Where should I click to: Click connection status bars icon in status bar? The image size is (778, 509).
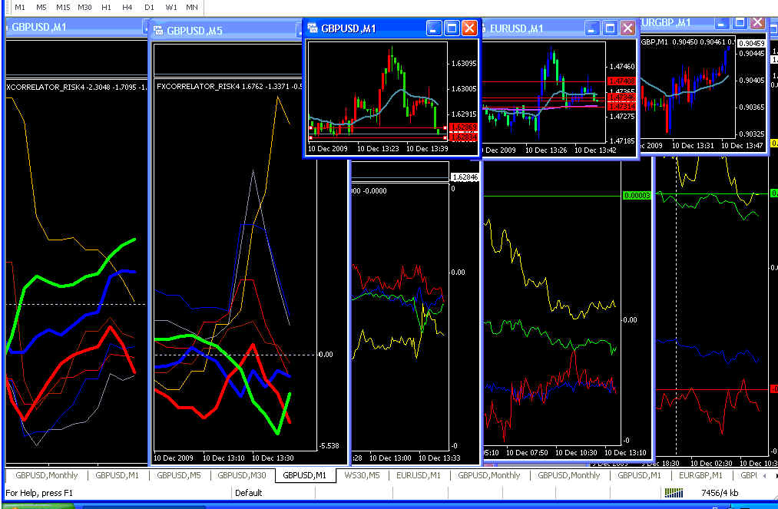(x=674, y=493)
